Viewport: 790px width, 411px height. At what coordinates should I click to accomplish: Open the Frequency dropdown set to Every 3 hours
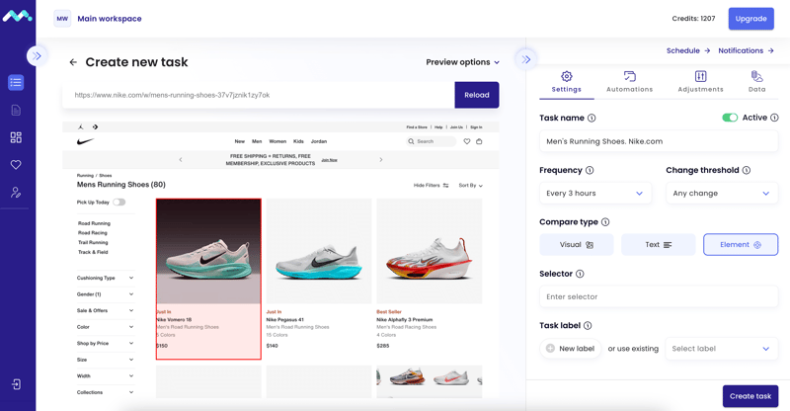coord(595,193)
